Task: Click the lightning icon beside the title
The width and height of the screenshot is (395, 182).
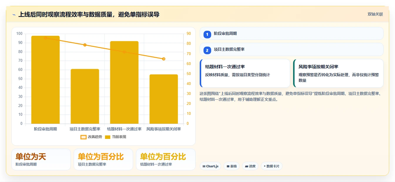Action: (x=14, y=15)
